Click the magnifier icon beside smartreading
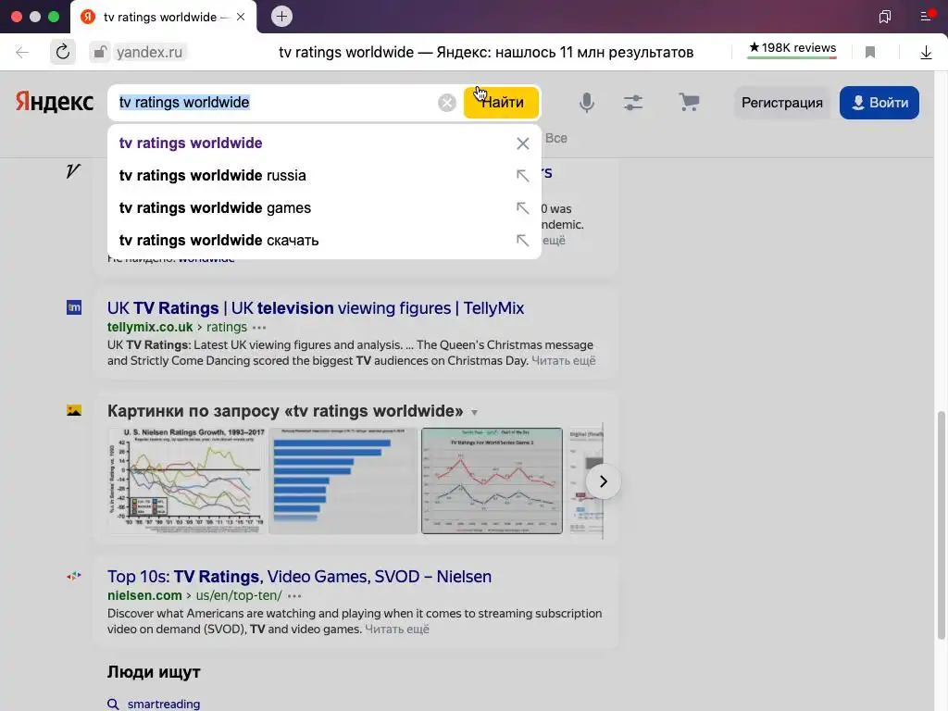Screen dimensions: 948x711 [113, 705]
